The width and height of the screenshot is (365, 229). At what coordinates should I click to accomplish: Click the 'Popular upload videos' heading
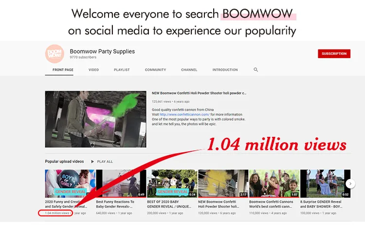tap(64, 162)
